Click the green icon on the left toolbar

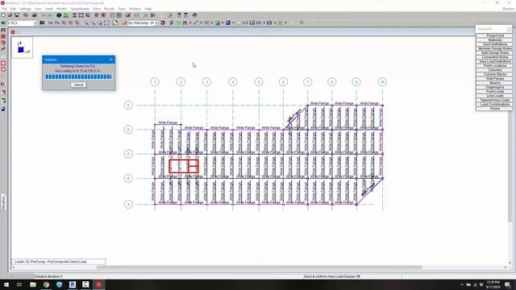3,101
